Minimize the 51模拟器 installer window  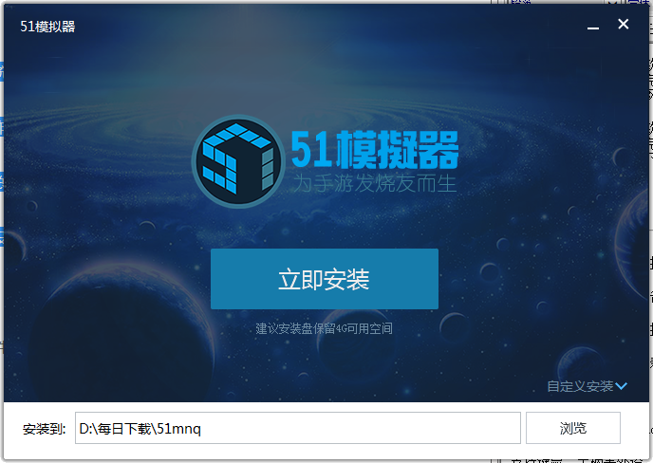[x=591, y=26]
